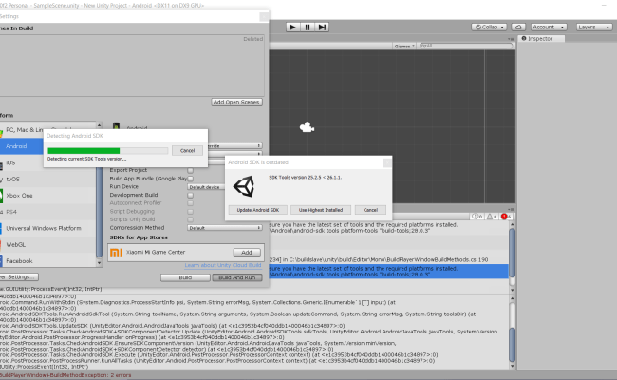This screenshot has width=617, height=380.
Task: Cancel the Detecting Android SDK progress
Action: pyautogui.click(x=187, y=150)
